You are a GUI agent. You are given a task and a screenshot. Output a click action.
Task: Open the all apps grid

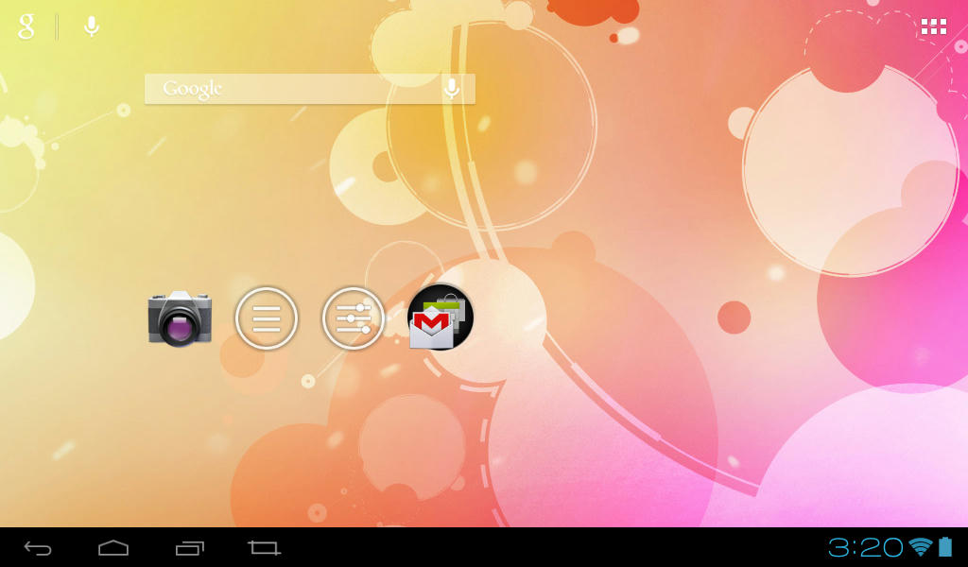[933, 26]
